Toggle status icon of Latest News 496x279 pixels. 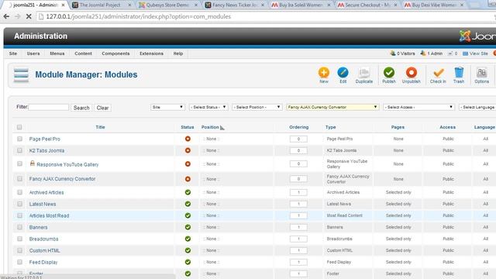click(188, 204)
